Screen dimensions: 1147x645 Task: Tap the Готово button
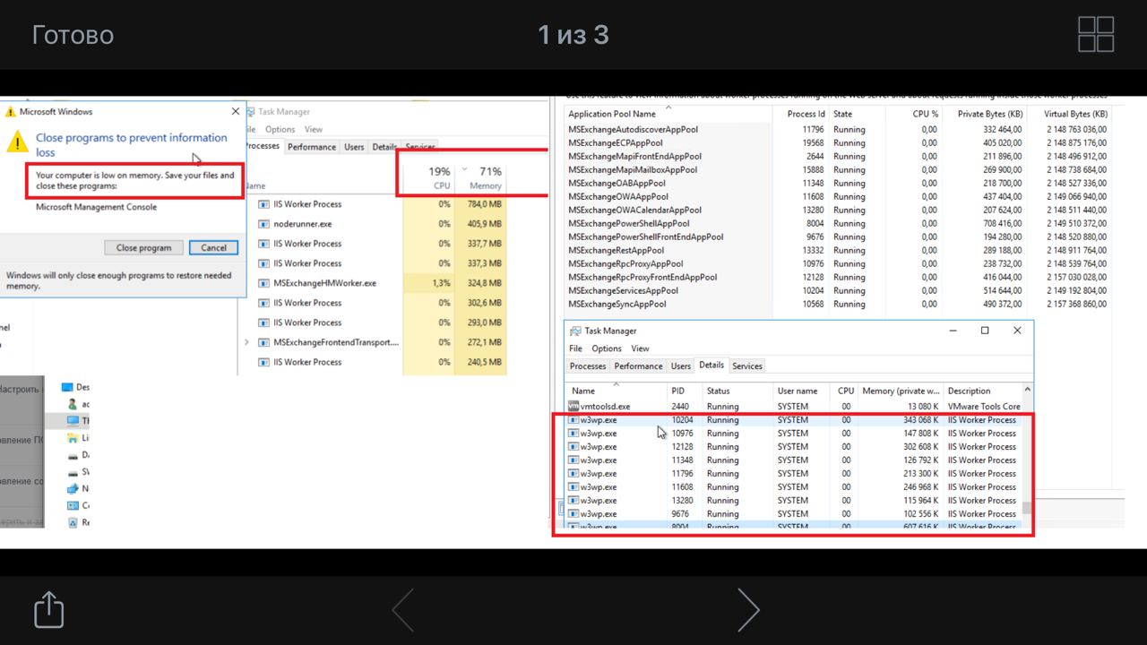[x=73, y=35]
